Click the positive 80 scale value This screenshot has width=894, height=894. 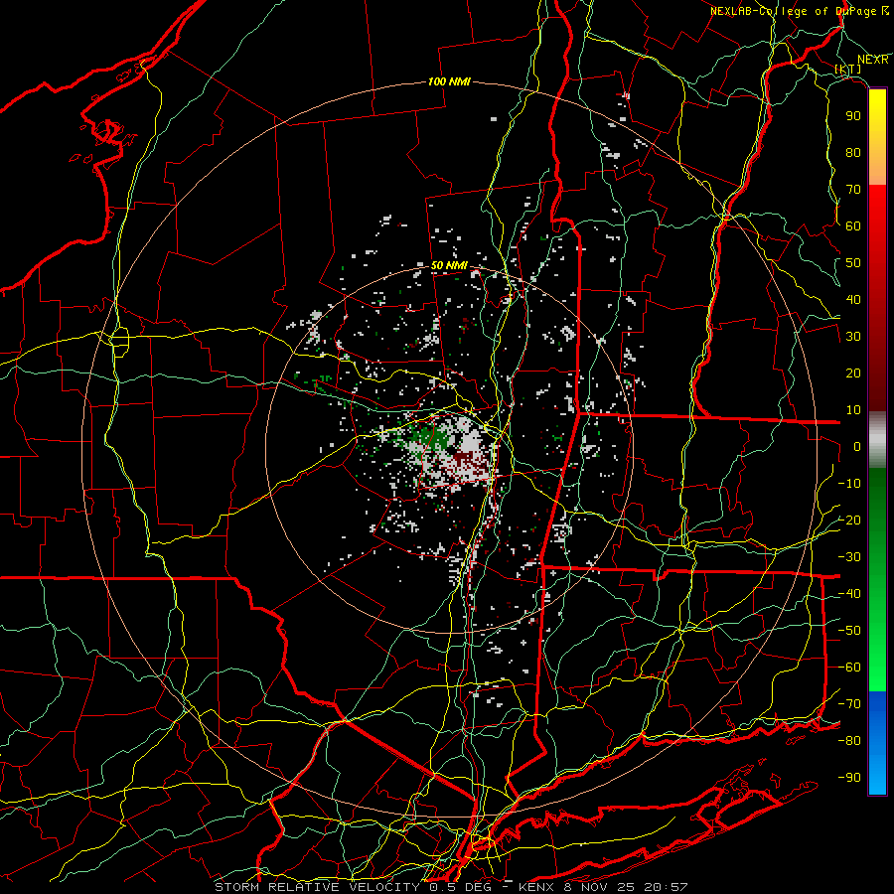[x=853, y=152]
